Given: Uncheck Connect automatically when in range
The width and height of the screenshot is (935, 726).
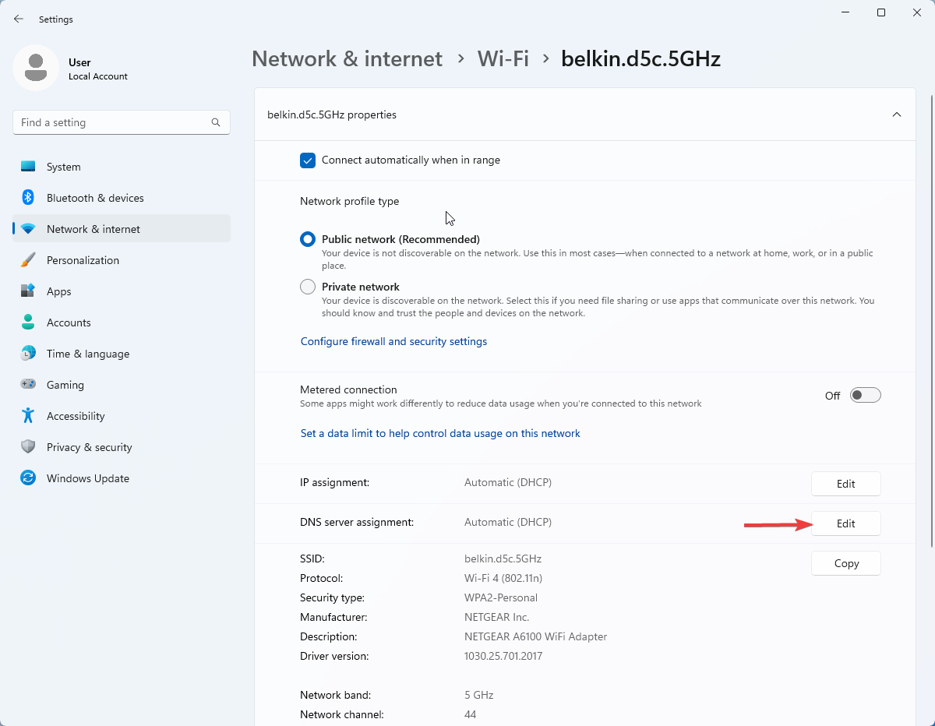Looking at the screenshot, I should [307, 160].
